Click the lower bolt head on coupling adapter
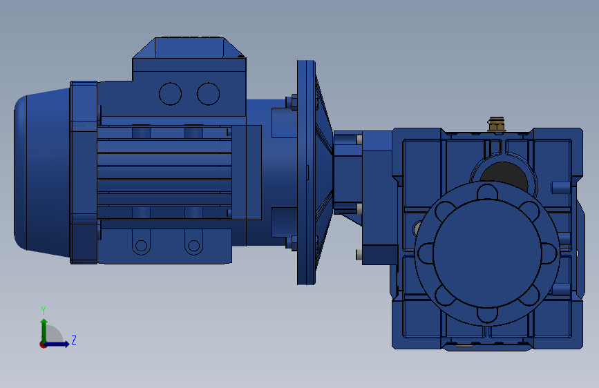Viewport: 599px width, 388px height. click(x=359, y=208)
